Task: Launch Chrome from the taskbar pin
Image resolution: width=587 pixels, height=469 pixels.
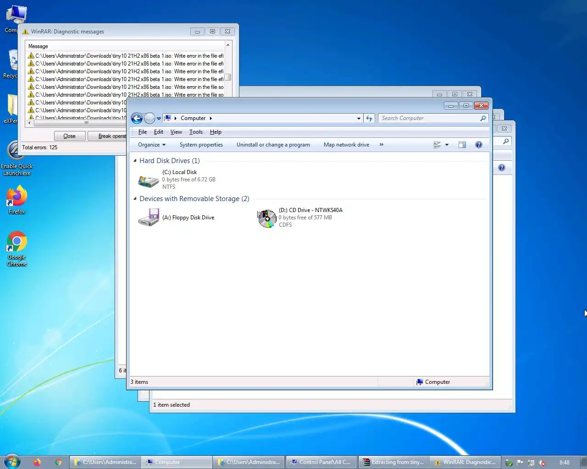Action: pyautogui.click(x=58, y=462)
